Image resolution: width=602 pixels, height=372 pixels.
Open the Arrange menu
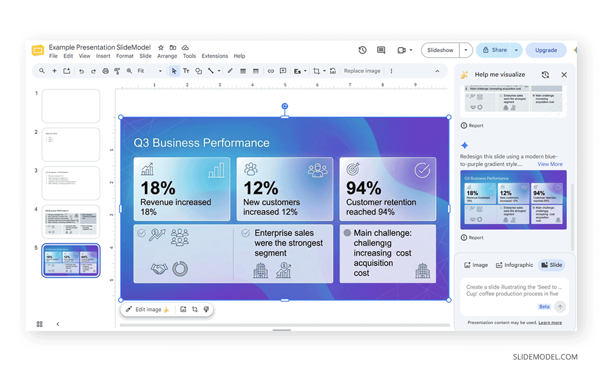167,56
